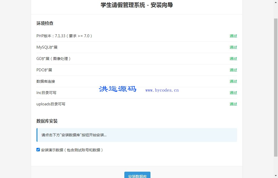Click the 通过 link for uploads目录可写

tap(233, 104)
